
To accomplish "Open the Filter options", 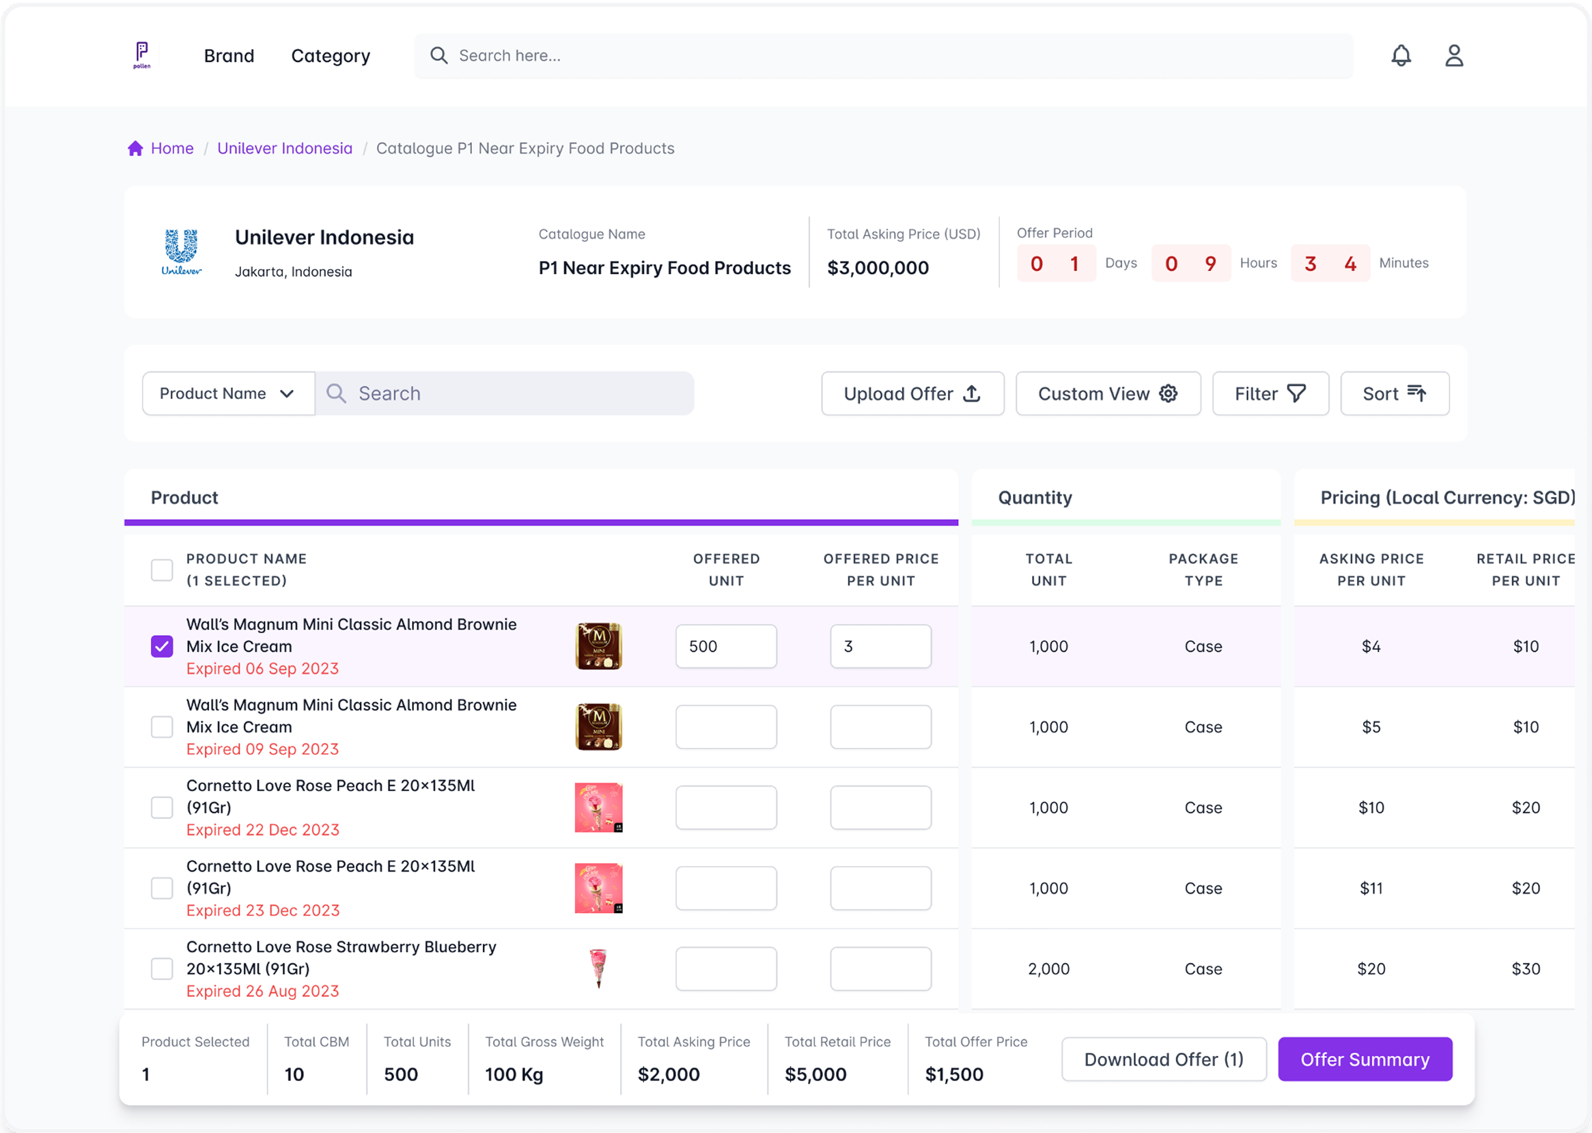I will coord(1270,393).
